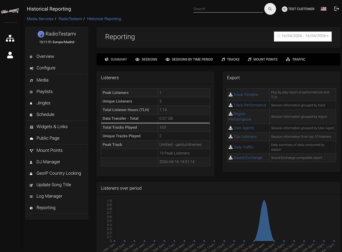The height and width of the screenshot is (252, 342).
Task: Click the Jingles bell icon
Action: click(31, 103)
